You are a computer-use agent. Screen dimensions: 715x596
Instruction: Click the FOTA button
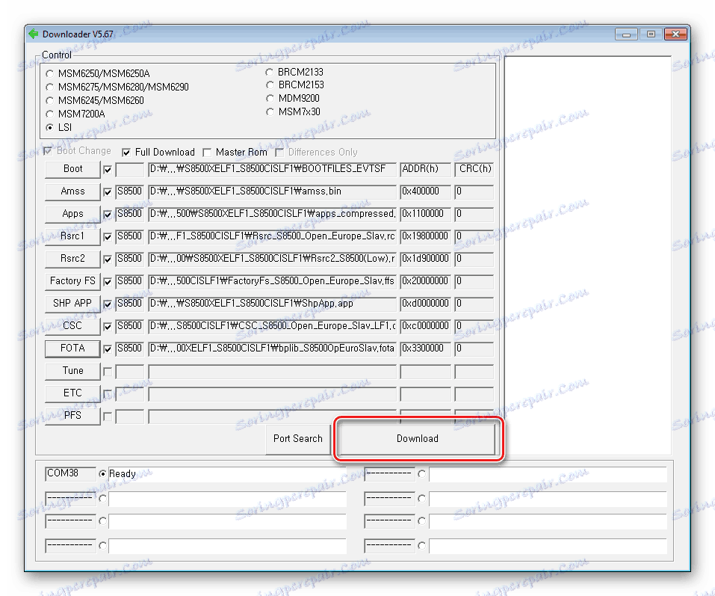[72, 348]
